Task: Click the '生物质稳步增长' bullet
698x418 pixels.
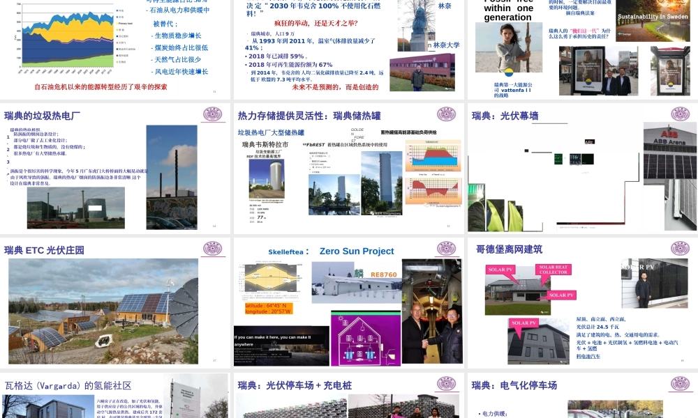Action: 177,36
